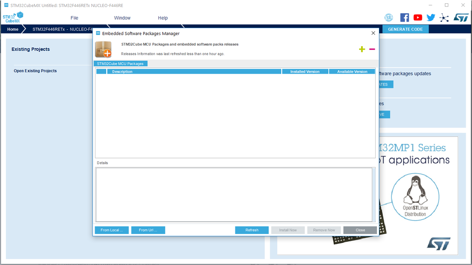Click inside the Details text area
Viewport: 472px width, 265px height.
coord(234,195)
